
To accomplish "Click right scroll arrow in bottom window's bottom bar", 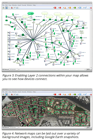I will pyautogui.click(x=85, y=127).
